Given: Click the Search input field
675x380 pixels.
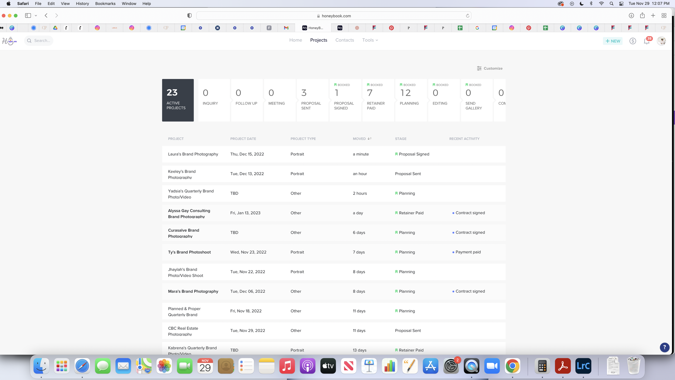Looking at the screenshot, I should [x=42, y=41].
